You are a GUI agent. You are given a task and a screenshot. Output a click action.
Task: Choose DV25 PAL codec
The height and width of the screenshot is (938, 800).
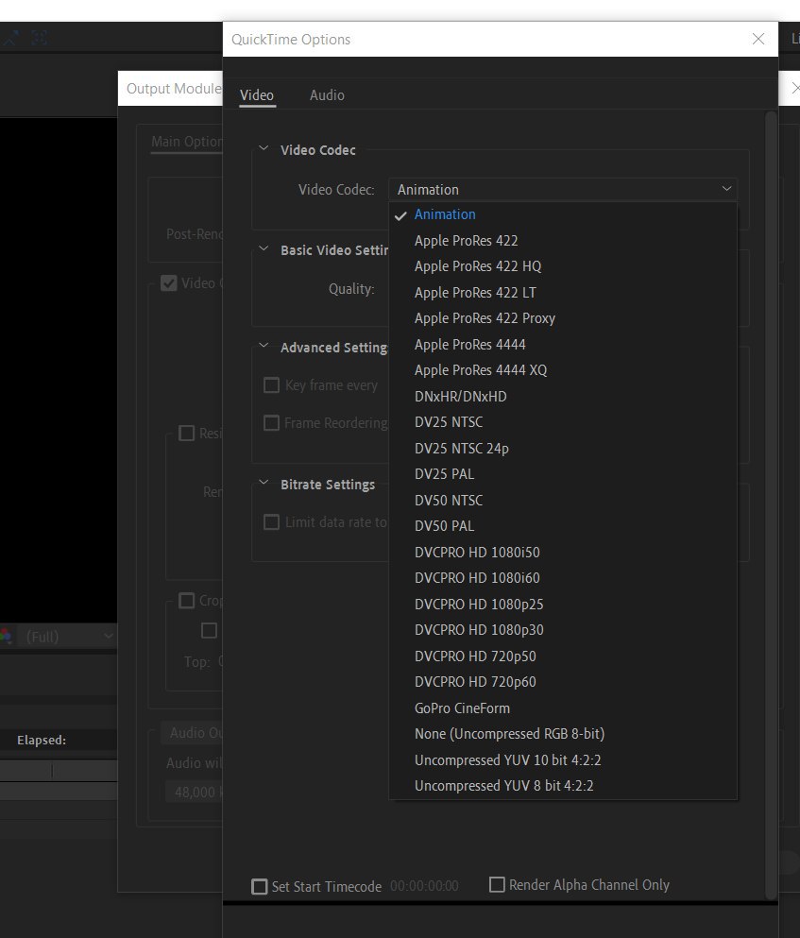(563, 474)
